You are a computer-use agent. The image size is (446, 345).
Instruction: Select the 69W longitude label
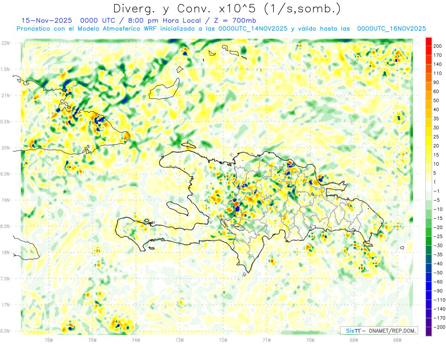pos(354,340)
